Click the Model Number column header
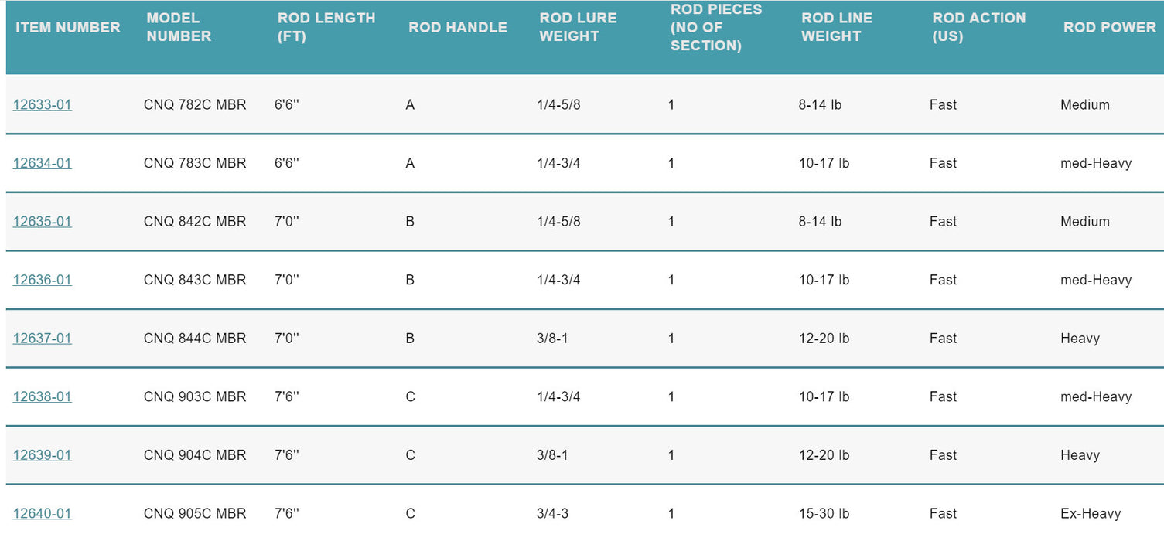The image size is (1164, 541). click(x=179, y=27)
